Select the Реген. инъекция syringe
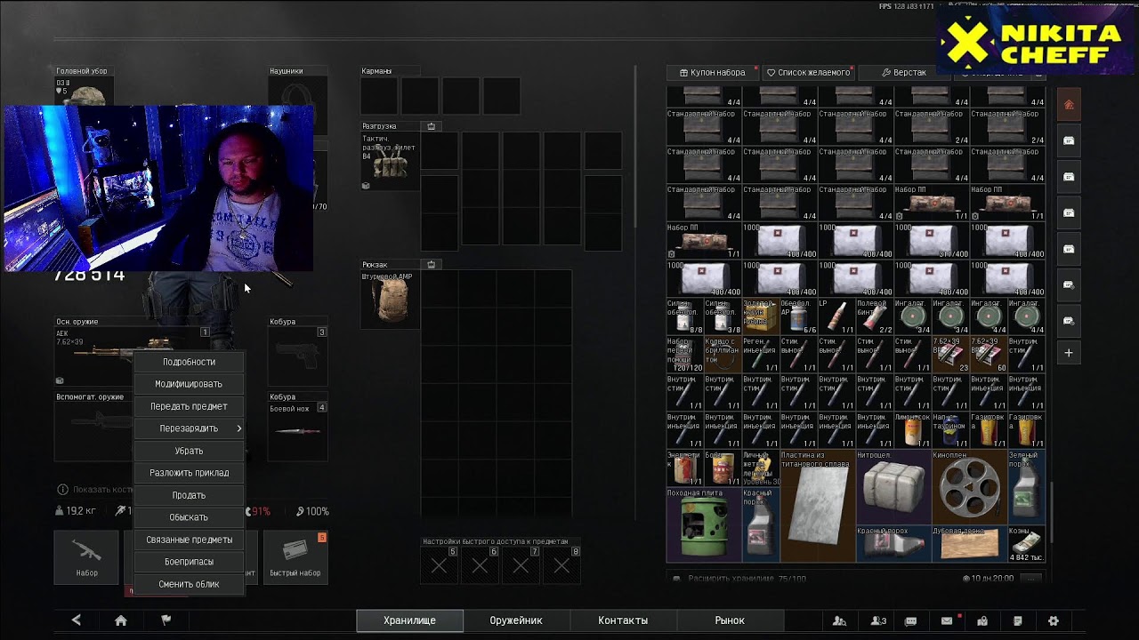The height and width of the screenshot is (640, 1139). (x=761, y=355)
